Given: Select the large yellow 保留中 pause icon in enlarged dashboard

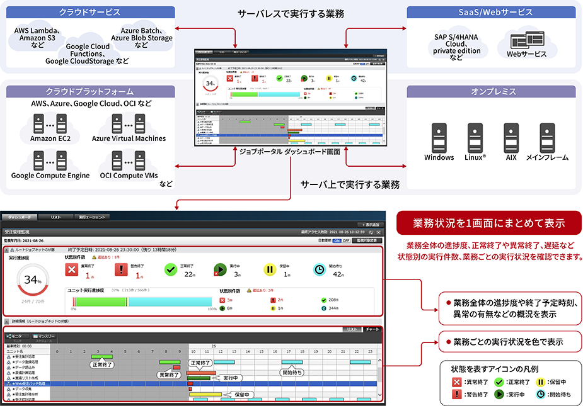Looking at the screenshot, I should (x=270, y=269).
